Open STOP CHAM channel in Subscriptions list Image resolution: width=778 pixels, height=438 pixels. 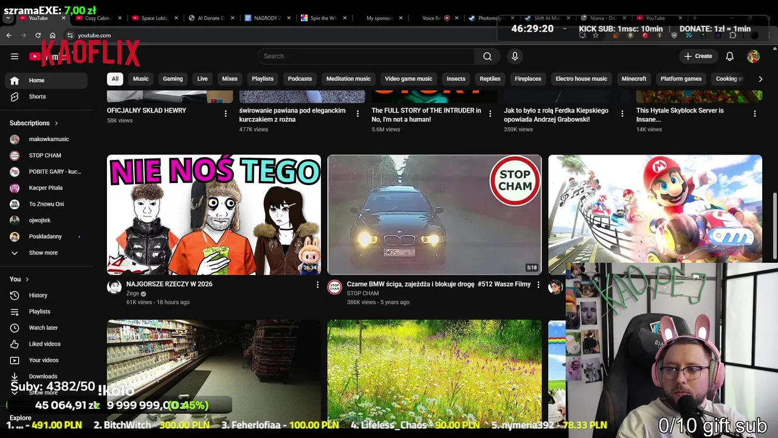point(46,155)
